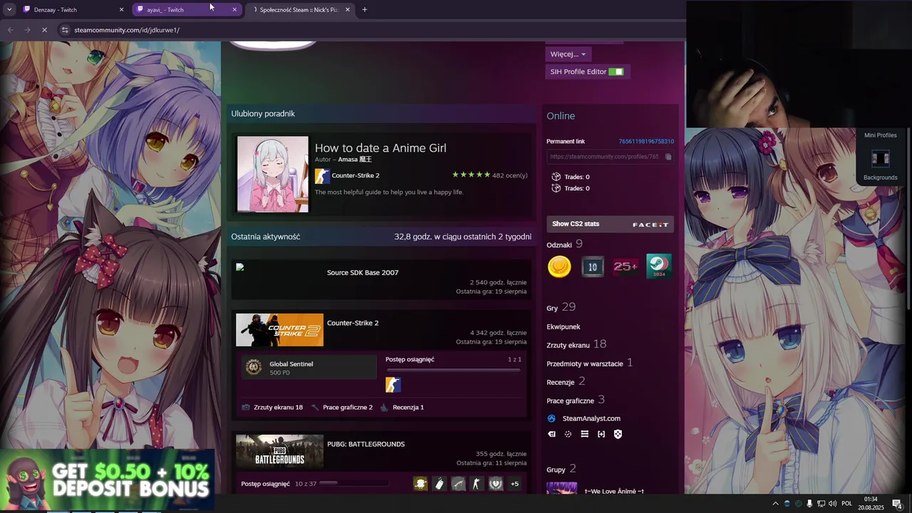Show hidden system tray icons
Viewport: 912px width, 513px height.
coord(775,504)
